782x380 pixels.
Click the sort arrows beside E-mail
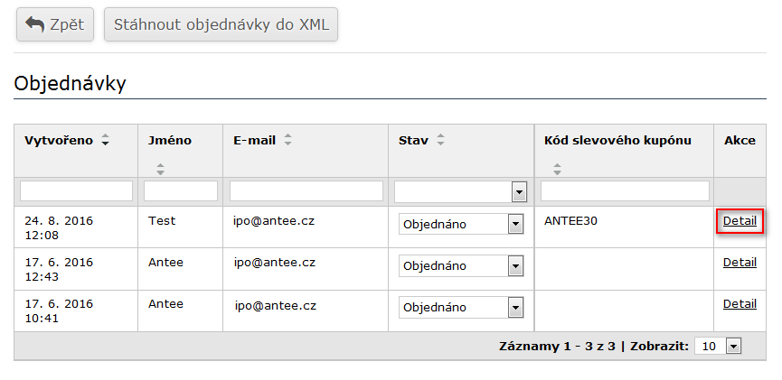pyautogui.click(x=287, y=140)
